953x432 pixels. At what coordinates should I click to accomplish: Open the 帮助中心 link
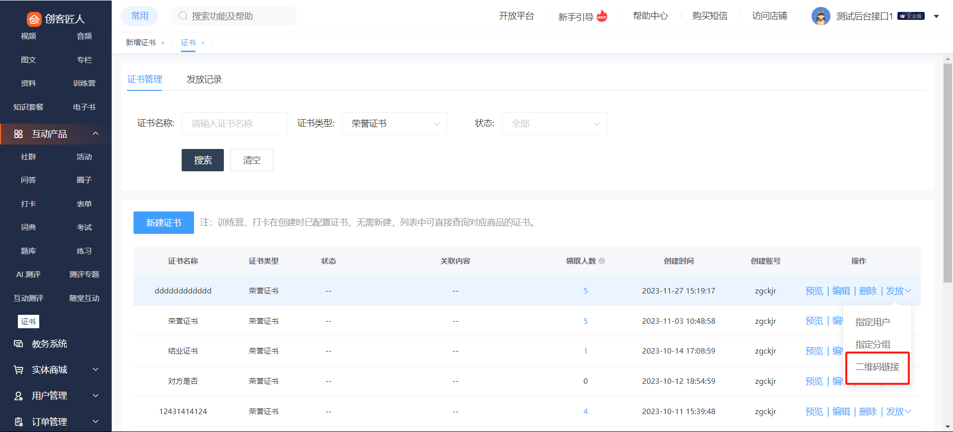pos(650,16)
